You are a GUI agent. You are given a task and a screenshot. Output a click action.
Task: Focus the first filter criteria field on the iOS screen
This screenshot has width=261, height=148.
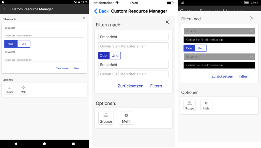pos(133,46)
